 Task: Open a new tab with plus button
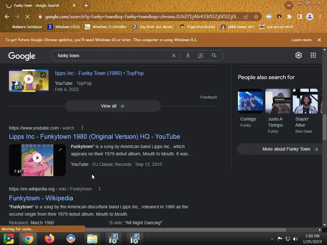click(86, 6)
